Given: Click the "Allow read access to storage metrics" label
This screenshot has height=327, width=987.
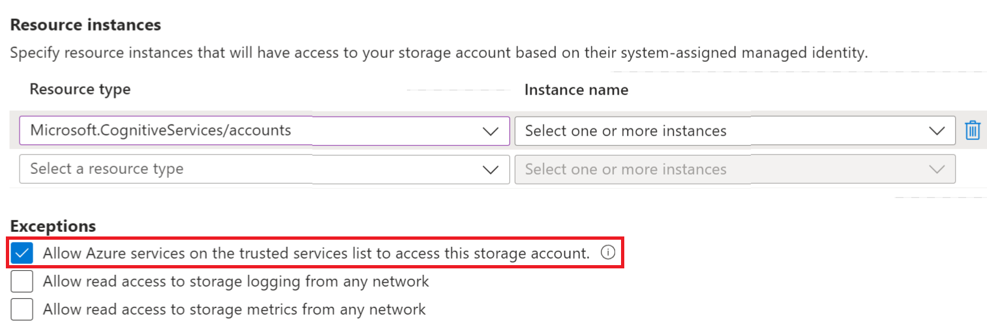Looking at the screenshot, I should (234, 309).
